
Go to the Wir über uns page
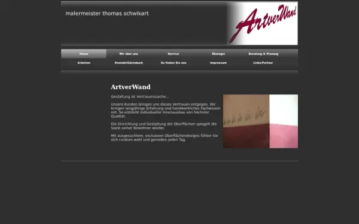(x=129, y=54)
